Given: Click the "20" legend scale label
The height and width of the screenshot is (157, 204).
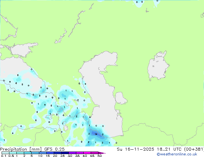Looking at the screenshot, I should pyautogui.click(x=55, y=156).
